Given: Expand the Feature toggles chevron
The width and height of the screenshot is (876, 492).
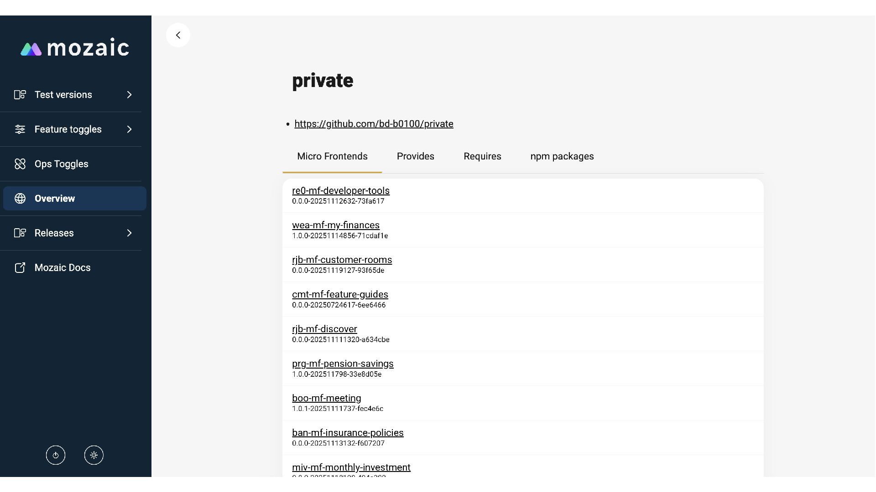Looking at the screenshot, I should [129, 129].
